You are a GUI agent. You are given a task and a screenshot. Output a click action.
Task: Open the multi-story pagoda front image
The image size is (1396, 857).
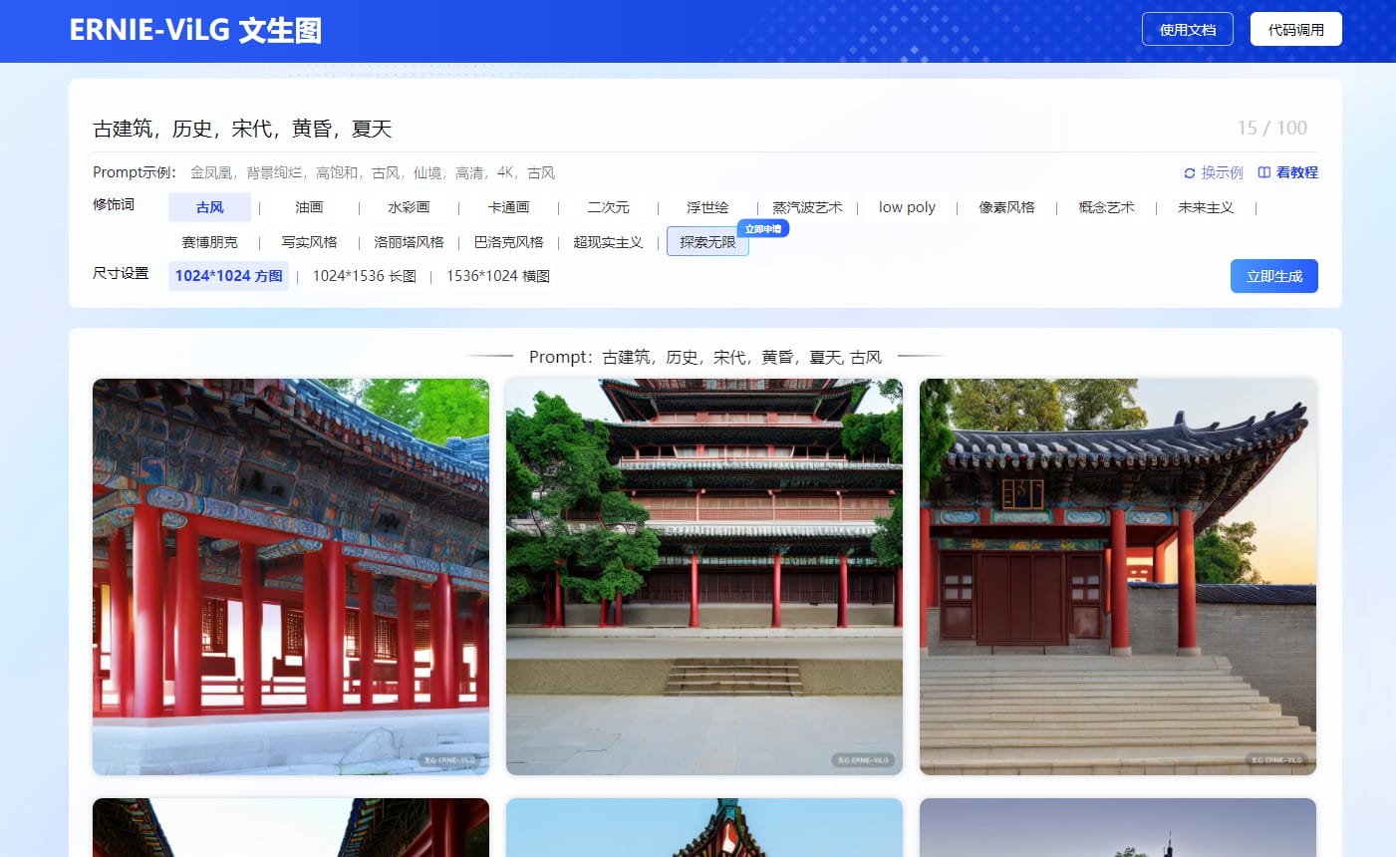coord(704,577)
